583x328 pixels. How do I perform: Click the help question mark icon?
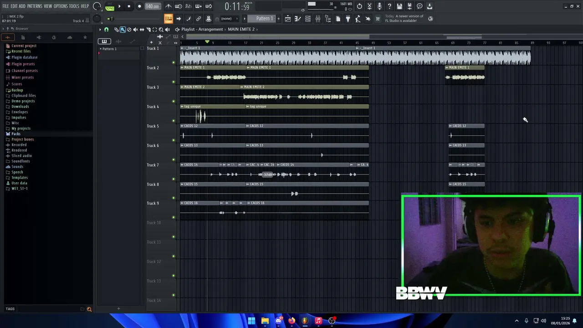389,6
